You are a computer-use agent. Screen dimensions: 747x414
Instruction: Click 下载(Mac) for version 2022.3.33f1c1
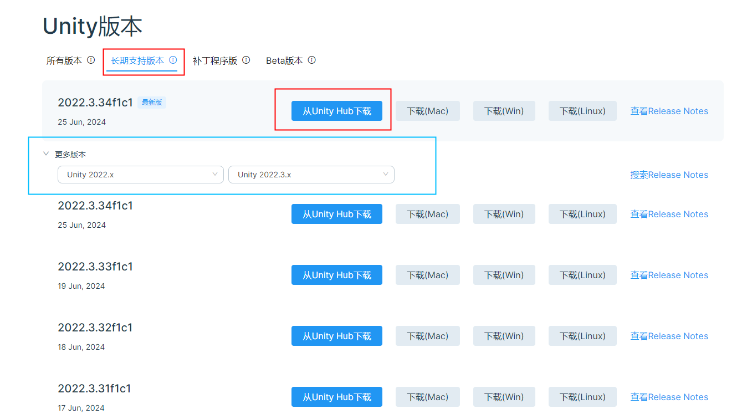coord(428,275)
